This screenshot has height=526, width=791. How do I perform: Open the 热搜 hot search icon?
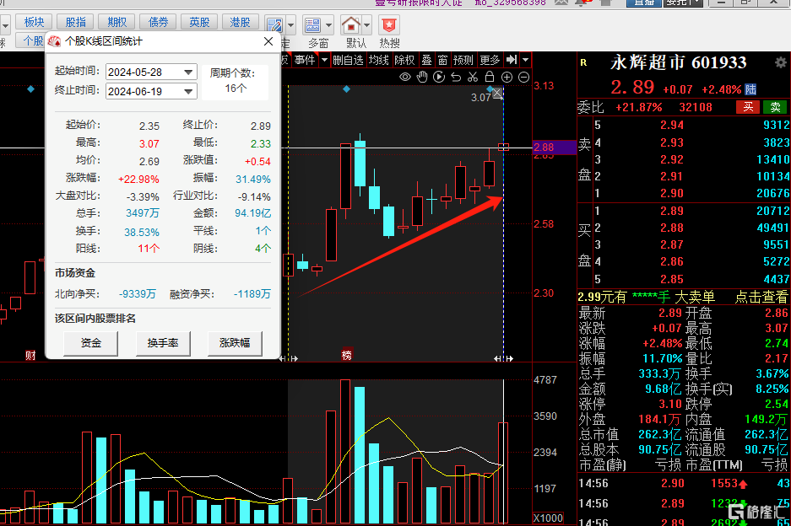(x=389, y=24)
